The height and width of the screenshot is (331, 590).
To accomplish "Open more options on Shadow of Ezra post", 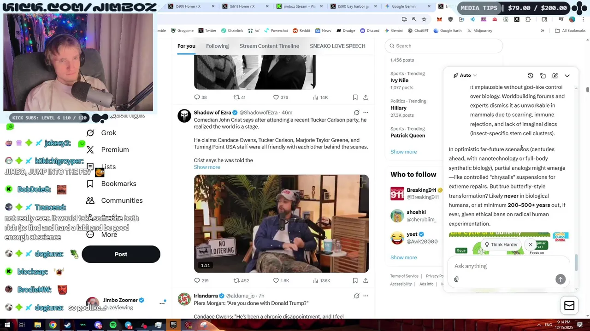I will [x=366, y=113].
